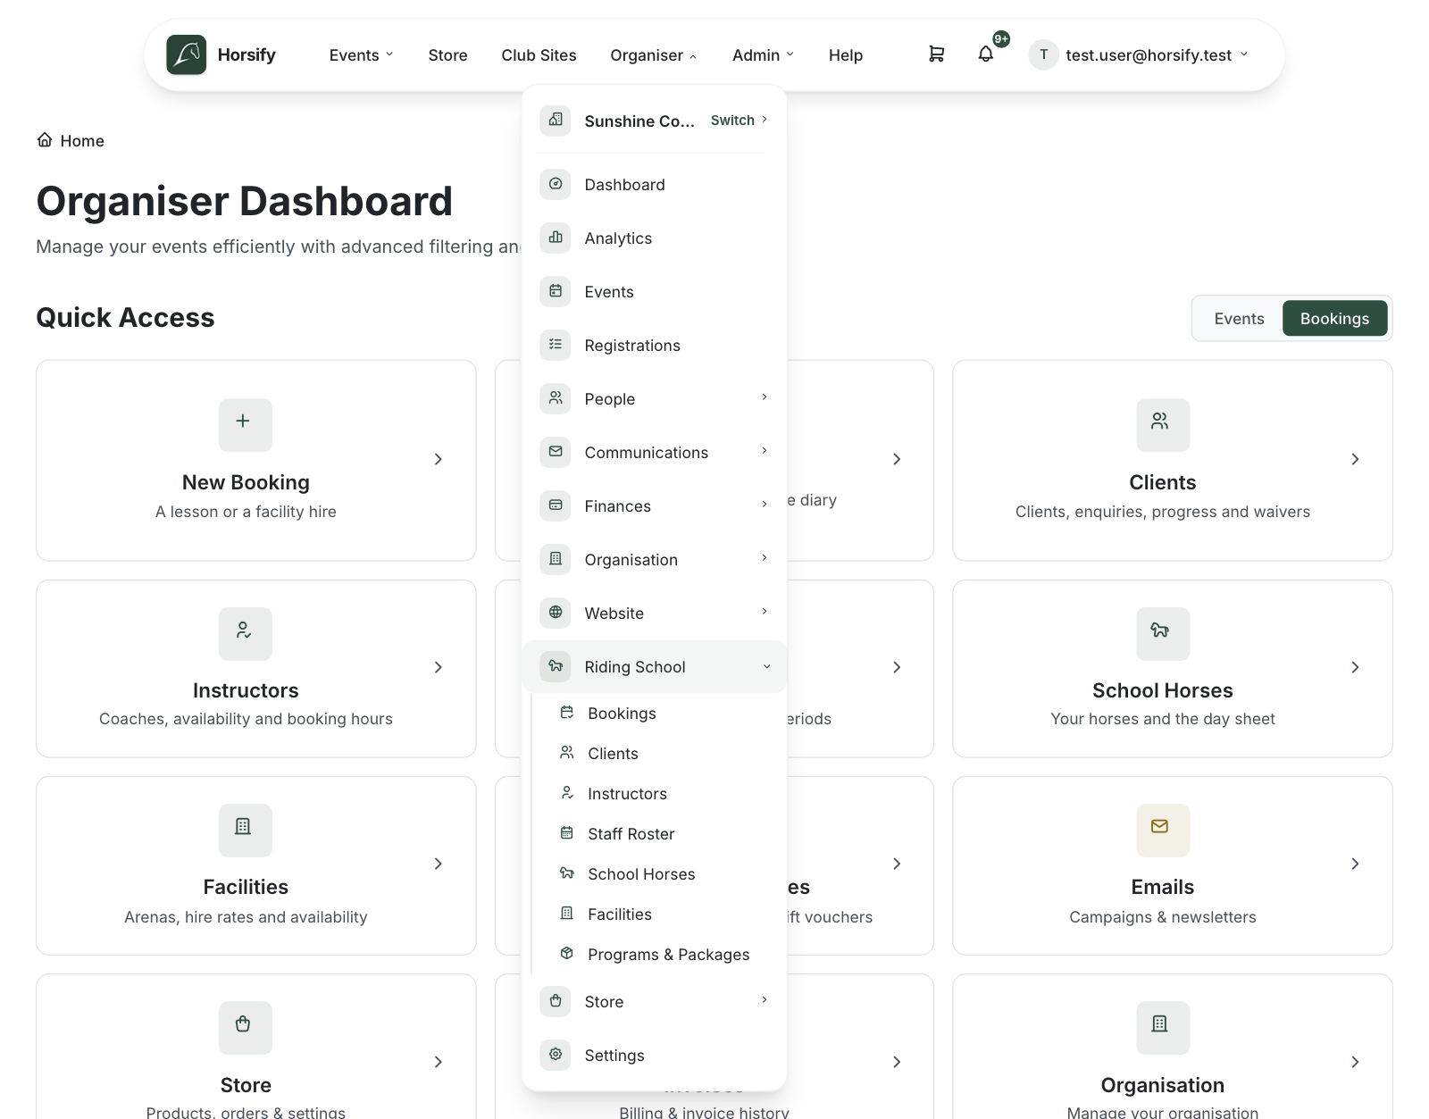
Task: Open the notifications bell icon
Action: pyautogui.click(x=985, y=54)
